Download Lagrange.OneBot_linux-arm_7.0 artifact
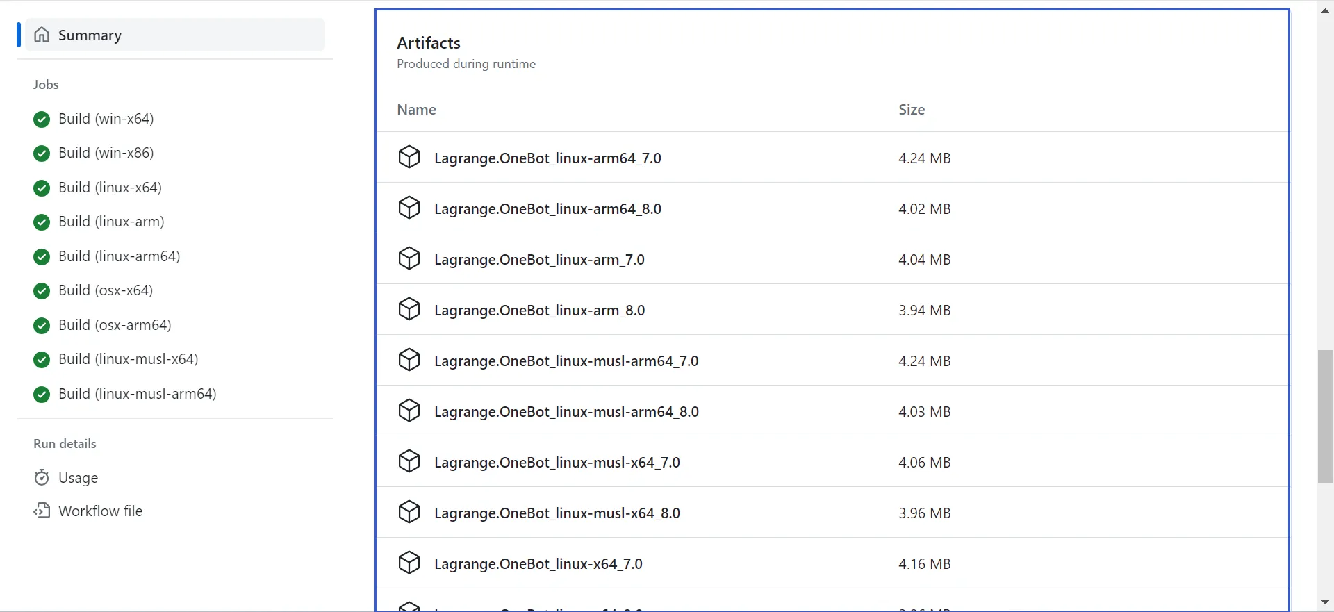Image resolution: width=1334 pixels, height=612 pixels. 539,260
